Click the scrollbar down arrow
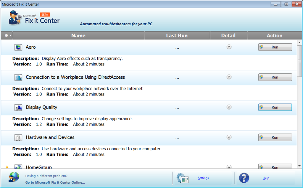This screenshot has height=188, width=303. [299, 166]
